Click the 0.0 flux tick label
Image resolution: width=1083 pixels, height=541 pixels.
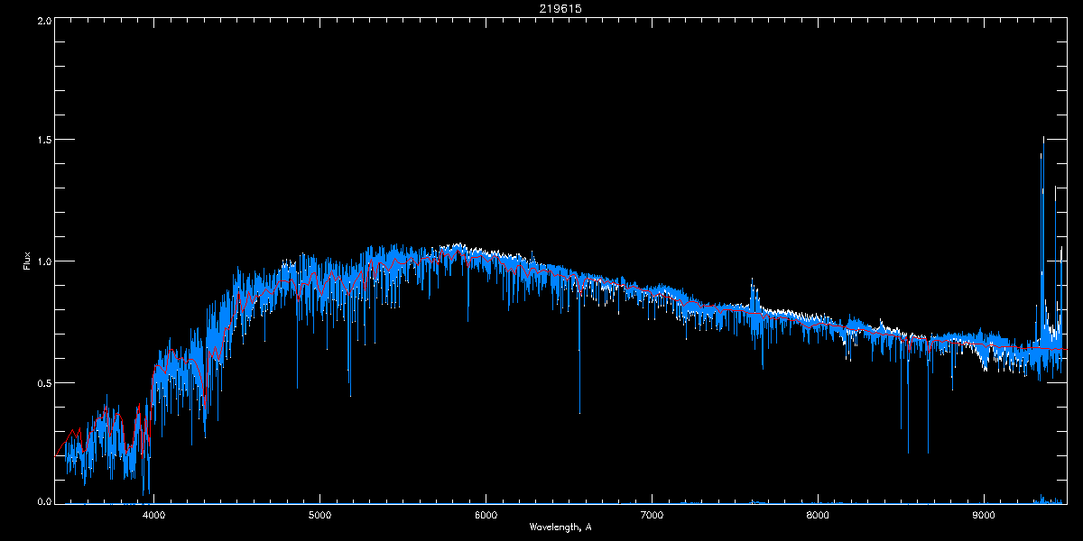click(x=43, y=501)
